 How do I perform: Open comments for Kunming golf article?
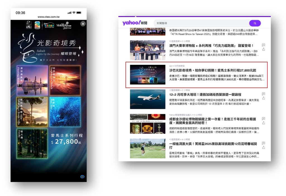click(x=263, y=143)
